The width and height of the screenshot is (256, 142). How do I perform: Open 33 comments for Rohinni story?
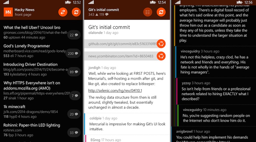click(x=74, y=133)
